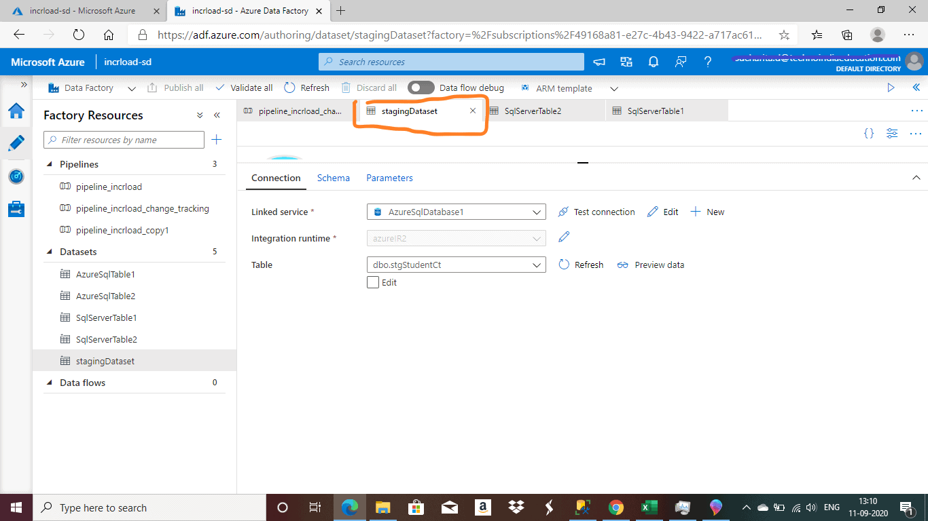Open the Author pencil hub
This screenshot has height=521, width=928.
pos(16,143)
